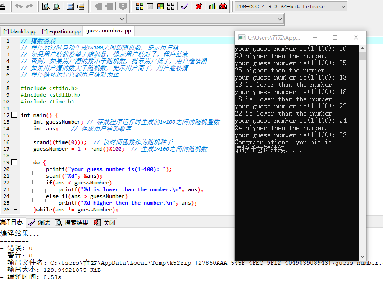The width and height of the screenshot is (383, 288).
Task: Collapse the main() fold marker at line 12
Action: click(x=14, y=115)
